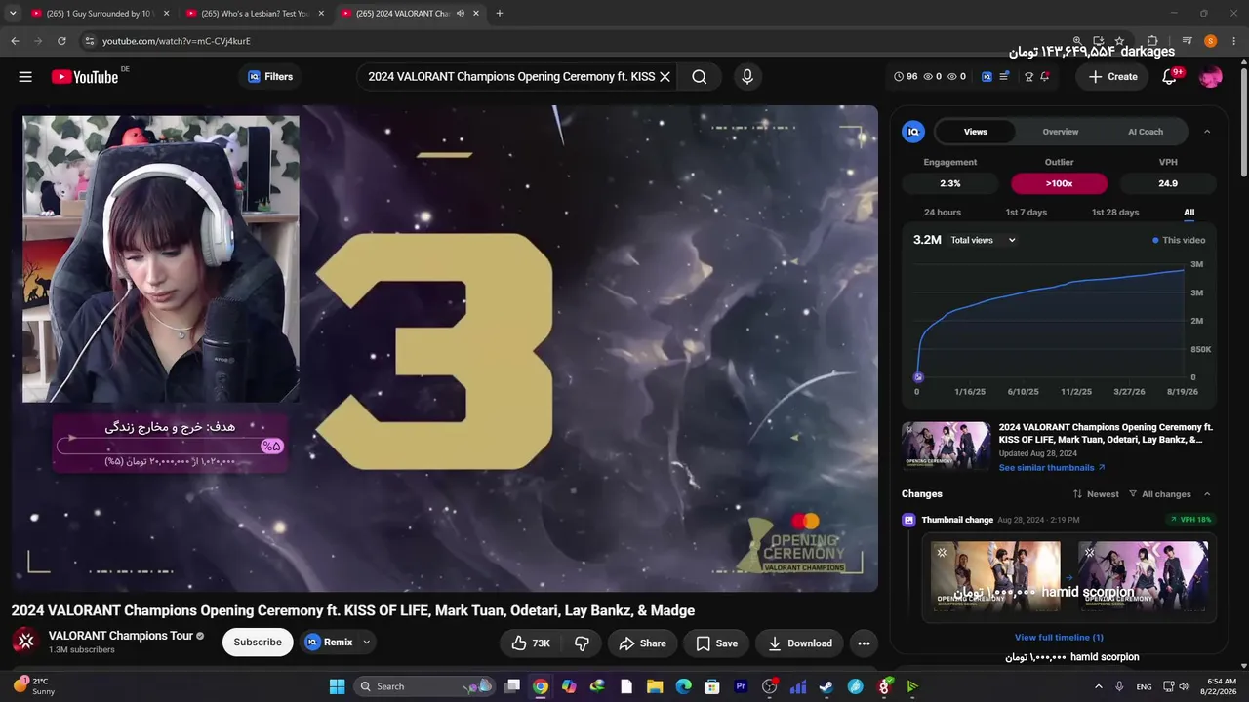Viewport: 1249px width, 702px height.
Task: Go to the YouTube home logo
Action: (x=85, y=77)
